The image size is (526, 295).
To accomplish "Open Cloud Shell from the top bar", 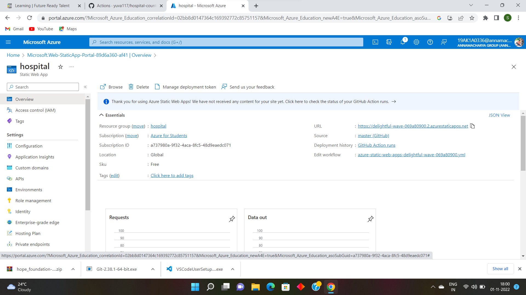I will (375, 42).
